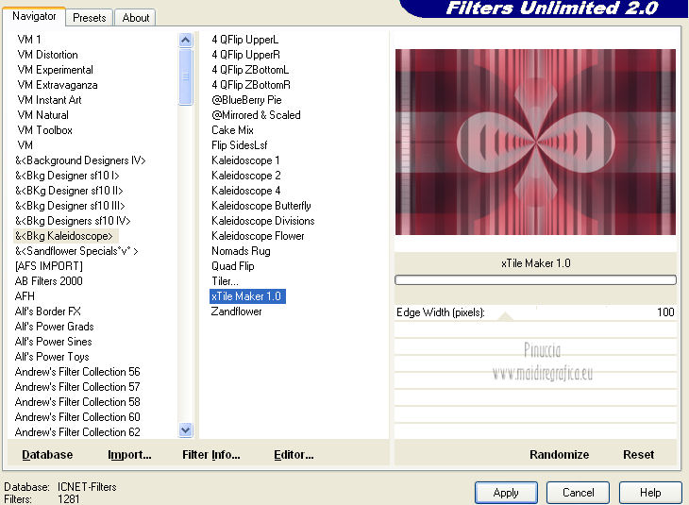Click the Apply button
This screenshot has width=689, height=505.
(x=506, y=492)
